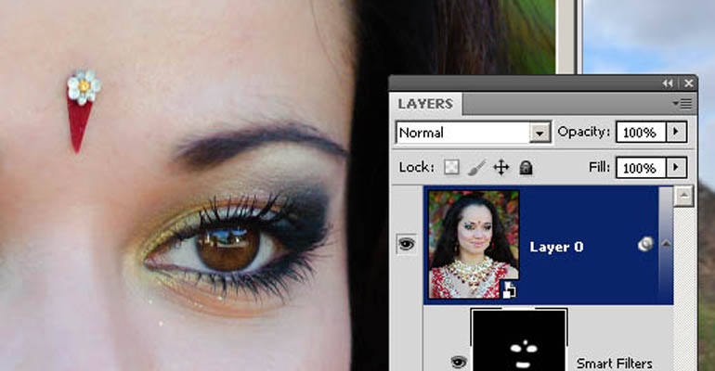
Task: Toggle lock position move icon
Action: coord(501,168)
